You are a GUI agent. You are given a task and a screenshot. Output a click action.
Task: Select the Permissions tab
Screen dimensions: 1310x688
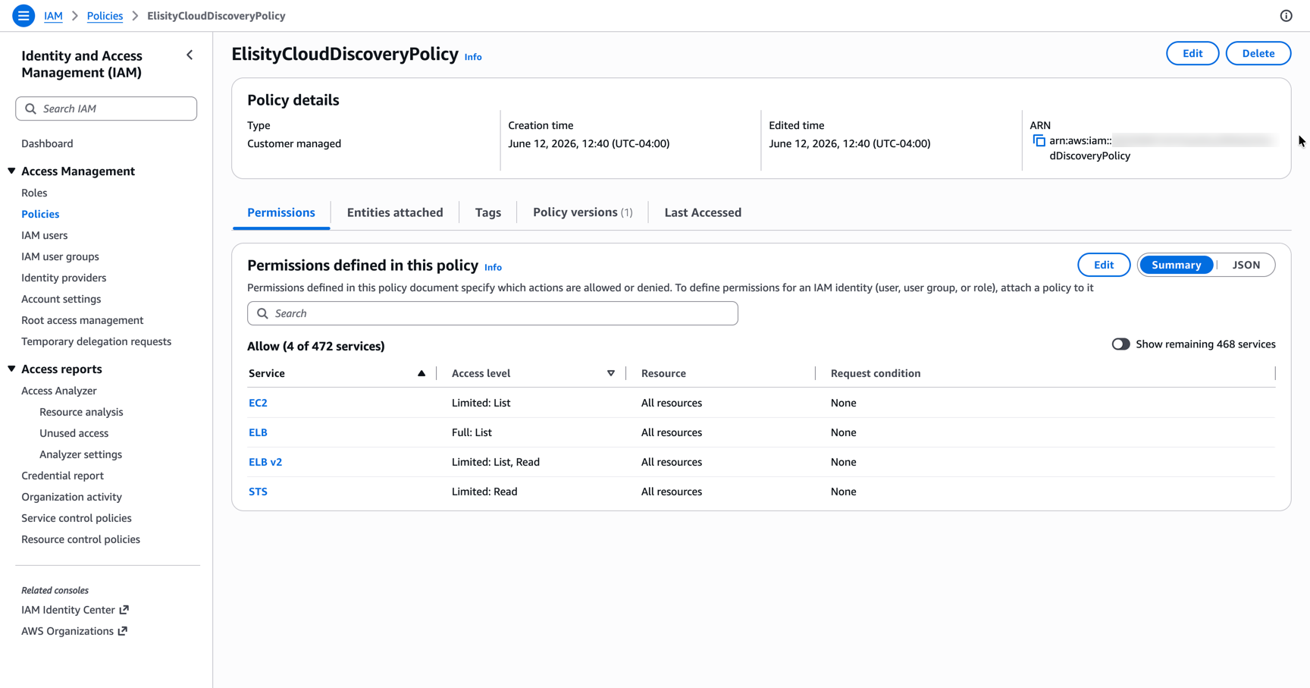tap(280, 212)
